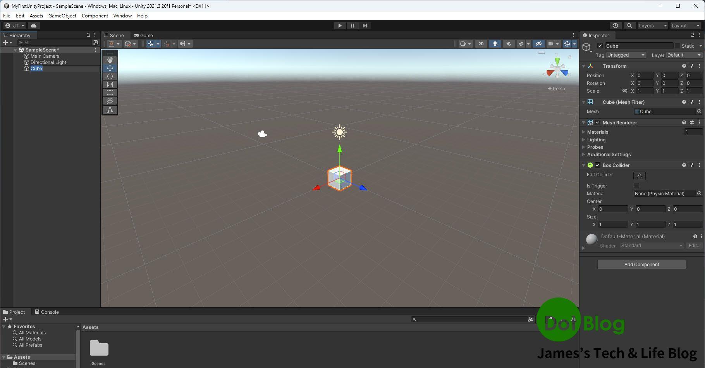
Task: Collapse the Transform component in the Inspector
Action: pos(584,66)
